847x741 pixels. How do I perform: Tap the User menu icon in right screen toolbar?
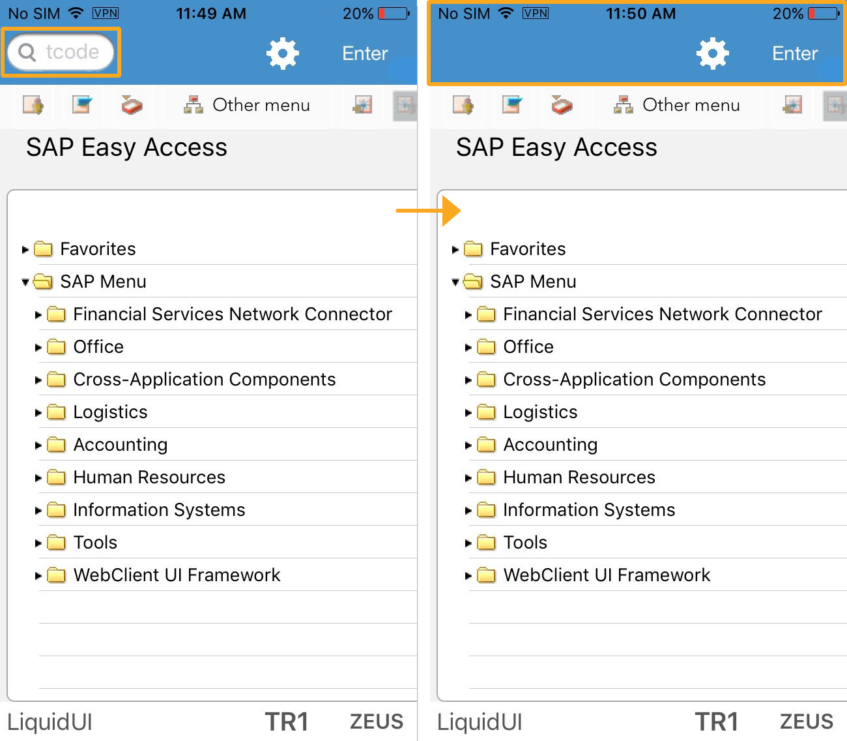[x=463, y=104]
